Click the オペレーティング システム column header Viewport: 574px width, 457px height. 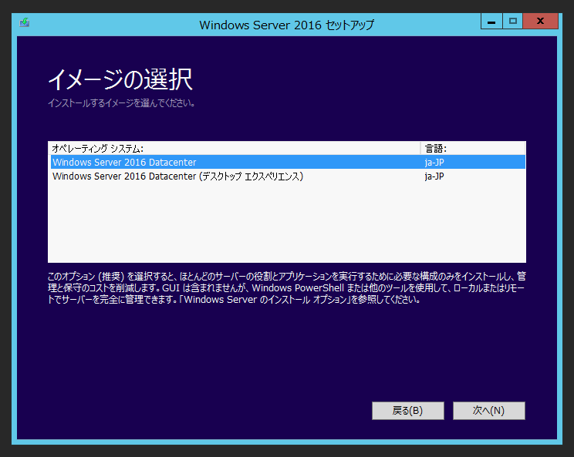pos(235,149)
